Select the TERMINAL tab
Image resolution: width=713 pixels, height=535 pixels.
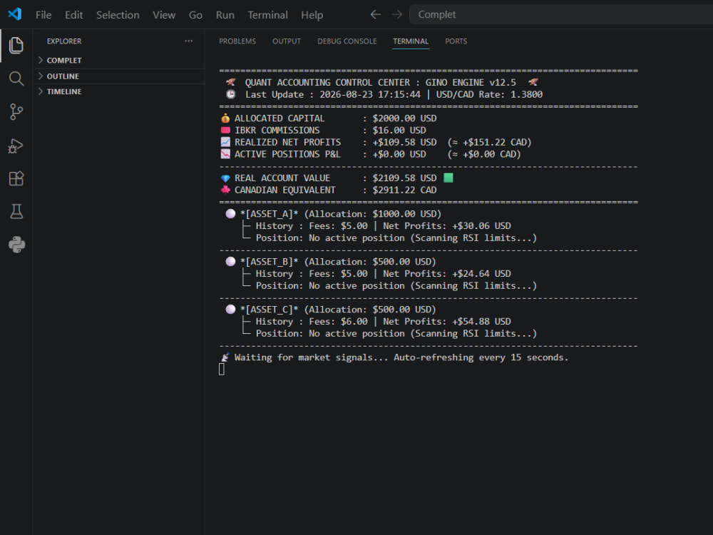[411, 41]
